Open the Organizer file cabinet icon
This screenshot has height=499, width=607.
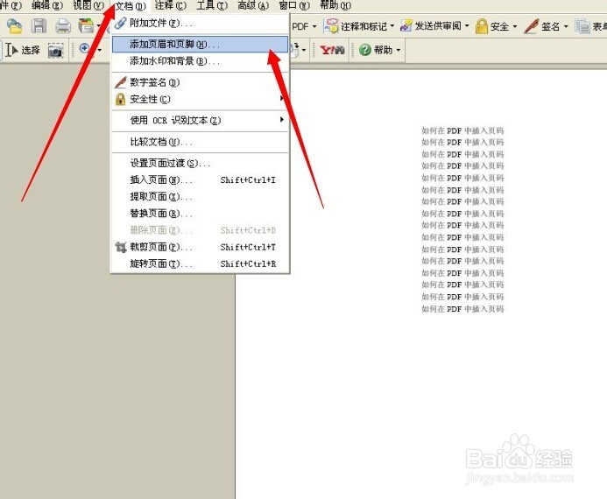click(86, 26)
